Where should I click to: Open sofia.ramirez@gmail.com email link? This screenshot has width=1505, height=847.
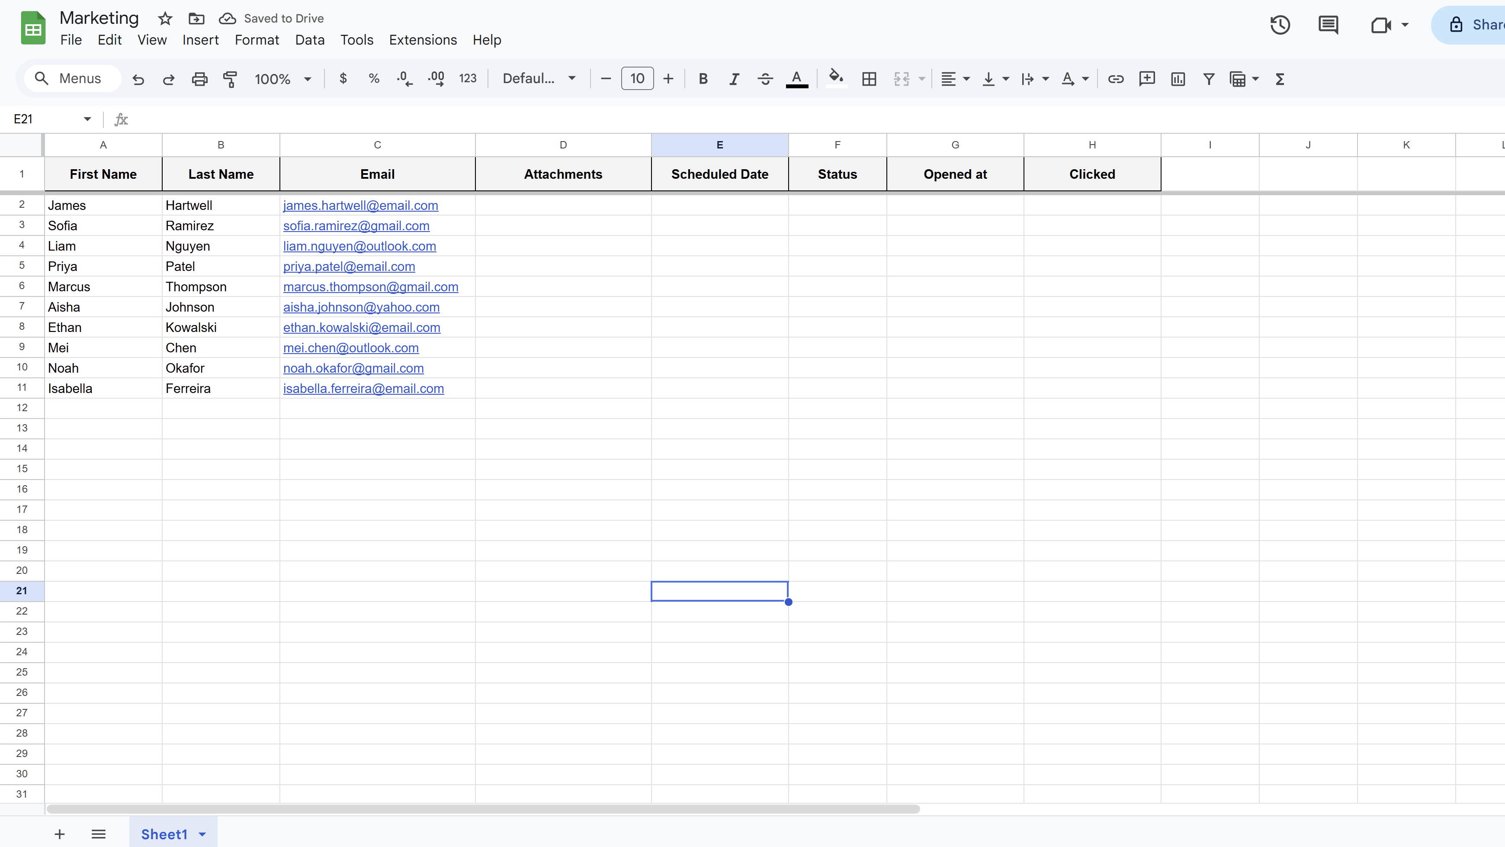tap(356, 225)
